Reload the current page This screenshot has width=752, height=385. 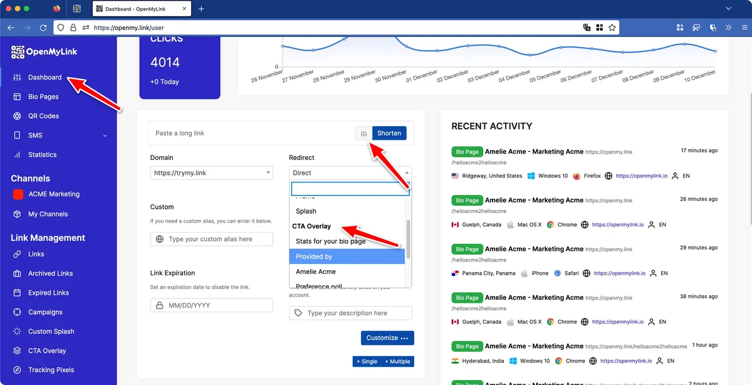tap(43, 28)
